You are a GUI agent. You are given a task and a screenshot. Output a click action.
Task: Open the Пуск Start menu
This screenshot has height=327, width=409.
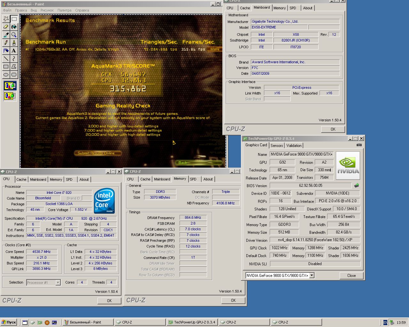(x=9, y=322)
